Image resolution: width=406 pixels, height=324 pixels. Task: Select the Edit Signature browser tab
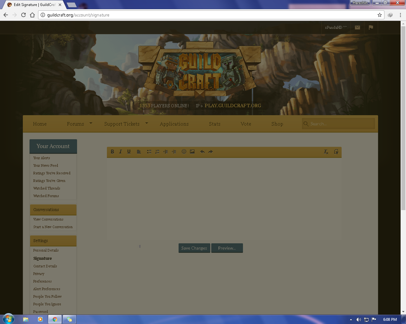(34, 5)
